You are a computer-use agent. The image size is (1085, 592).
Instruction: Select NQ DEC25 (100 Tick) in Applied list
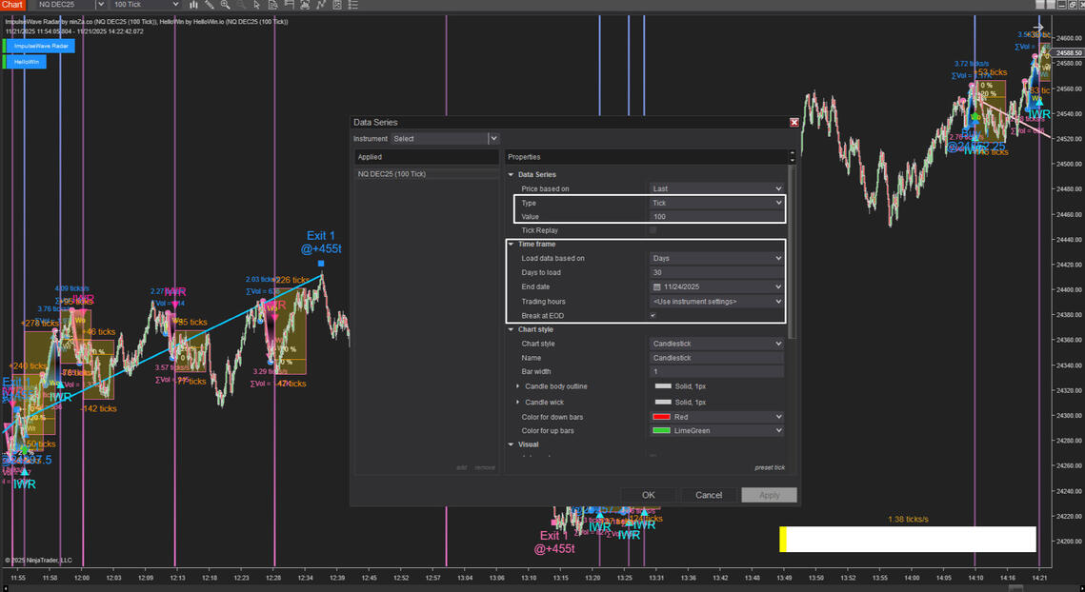click(392, 174)
